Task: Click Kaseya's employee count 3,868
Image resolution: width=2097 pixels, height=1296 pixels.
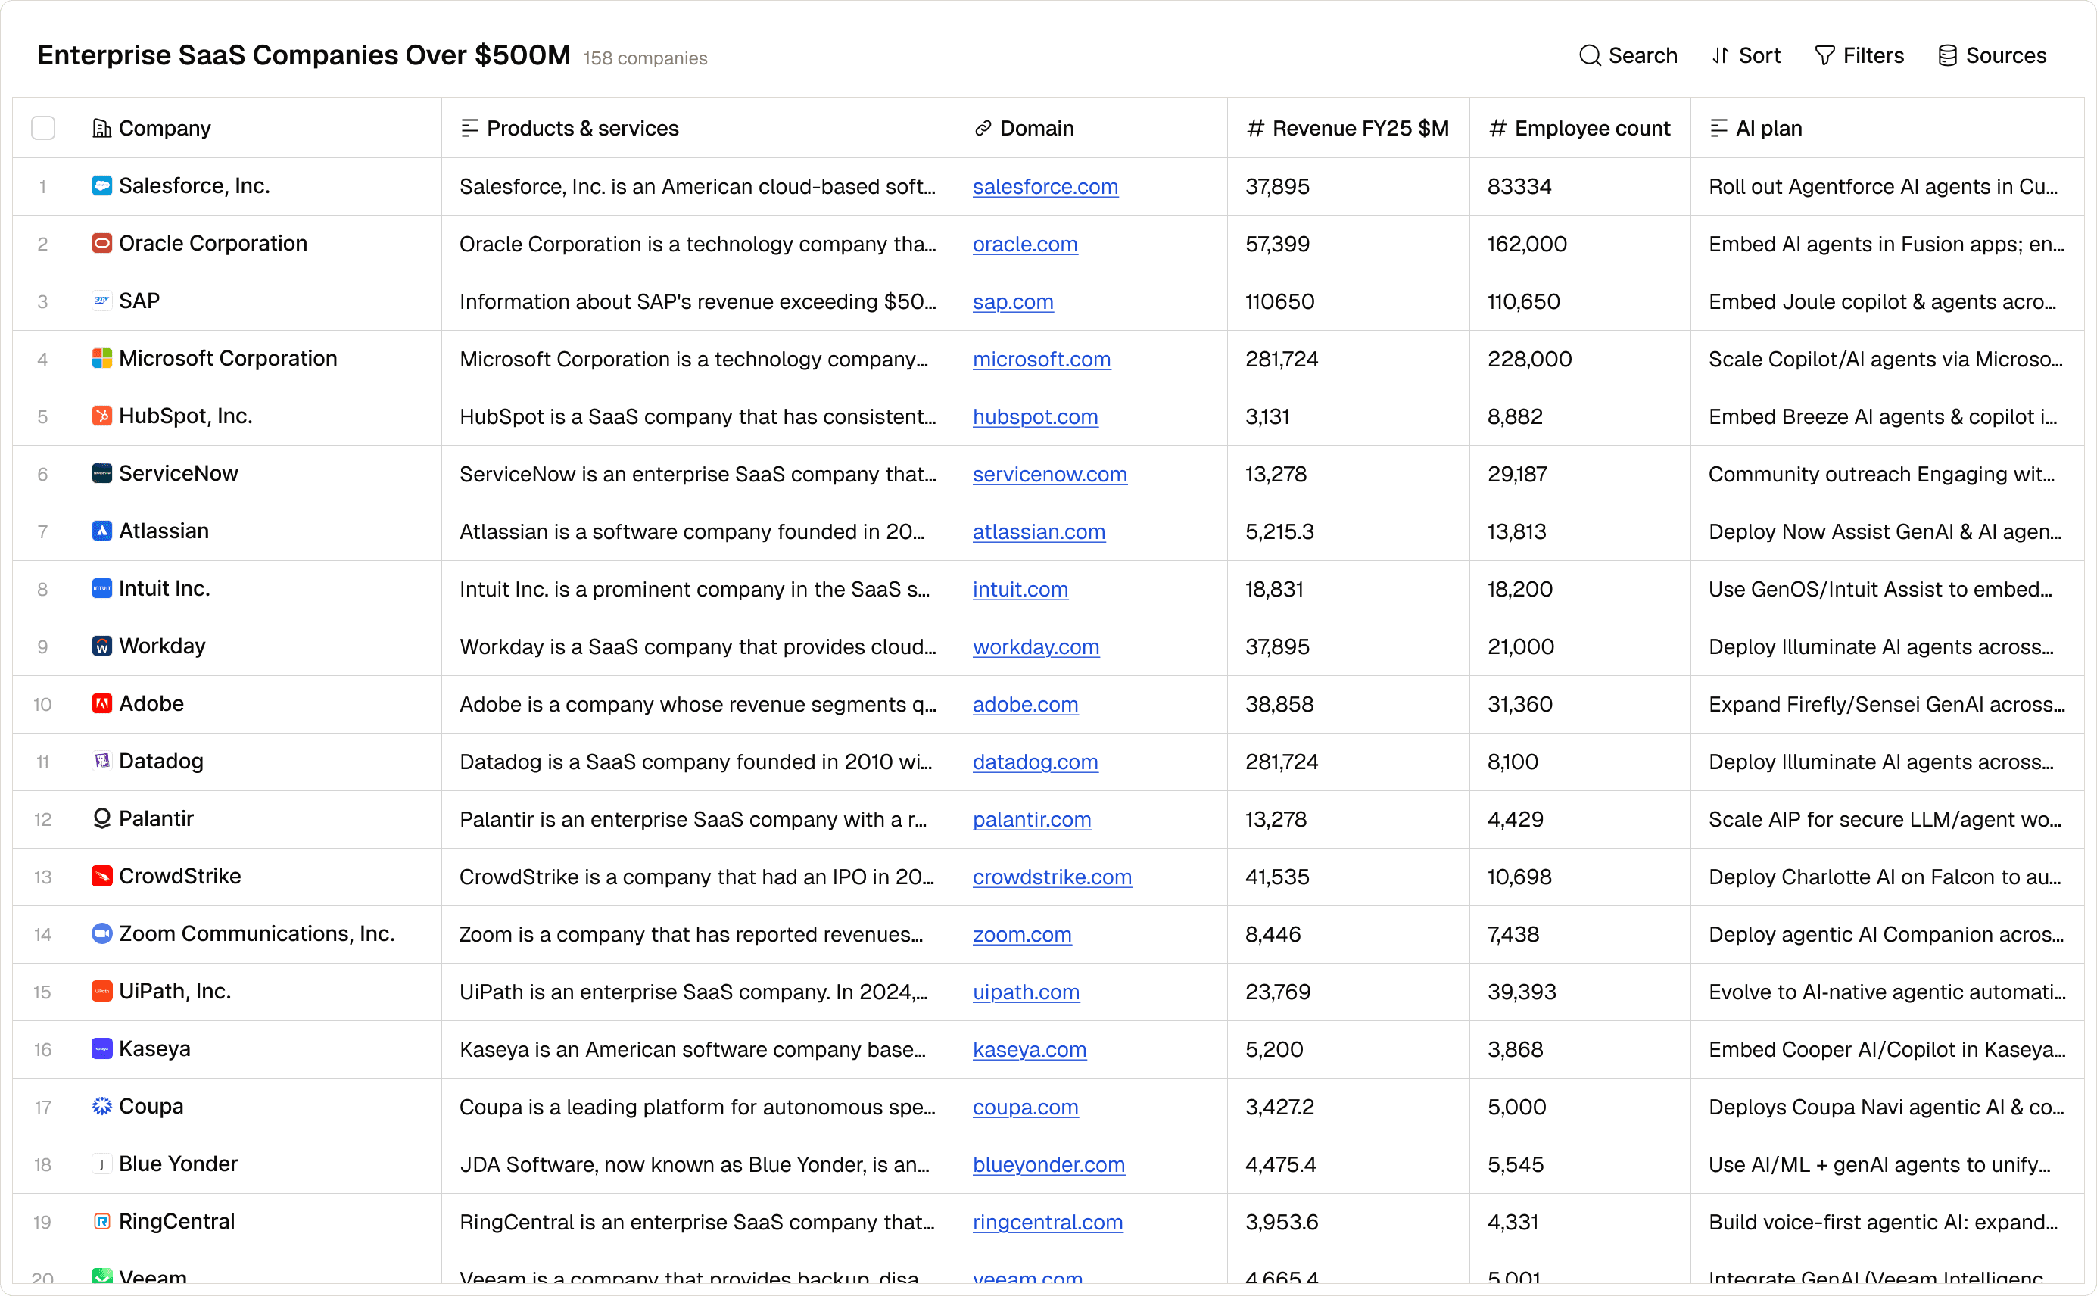Action: (1515, 1048)
